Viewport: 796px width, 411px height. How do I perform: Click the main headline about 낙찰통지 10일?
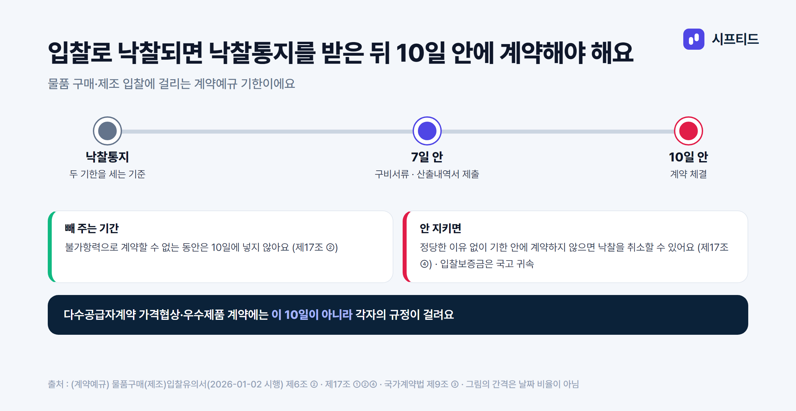tap(341, 53)
